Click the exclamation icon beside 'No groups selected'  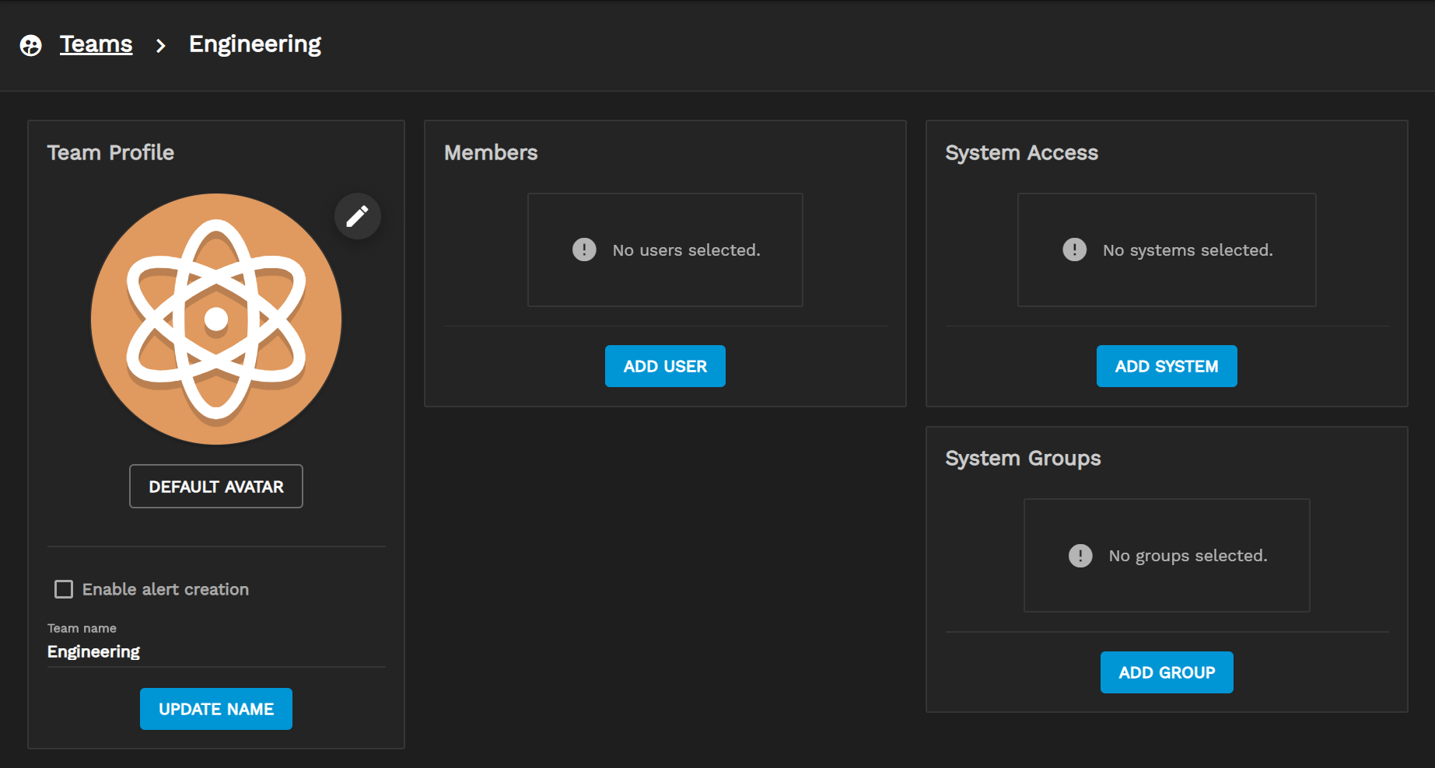(x=1080, y=556)
